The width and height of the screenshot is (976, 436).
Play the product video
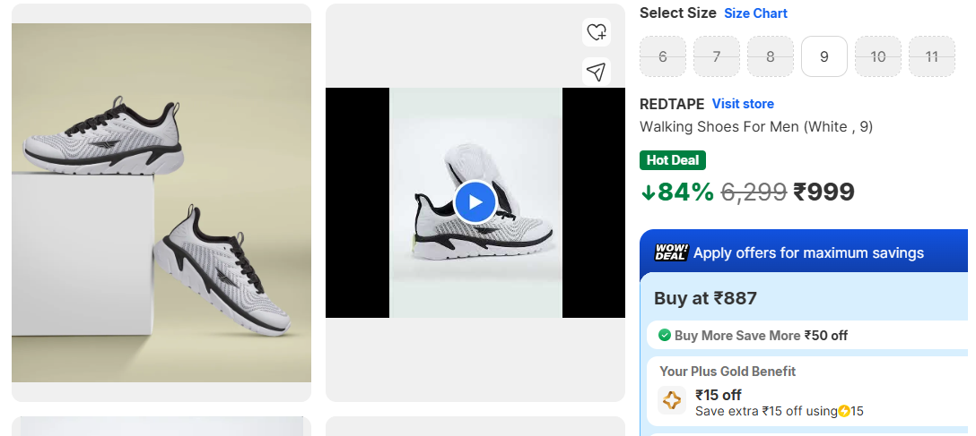coord(475,202)
